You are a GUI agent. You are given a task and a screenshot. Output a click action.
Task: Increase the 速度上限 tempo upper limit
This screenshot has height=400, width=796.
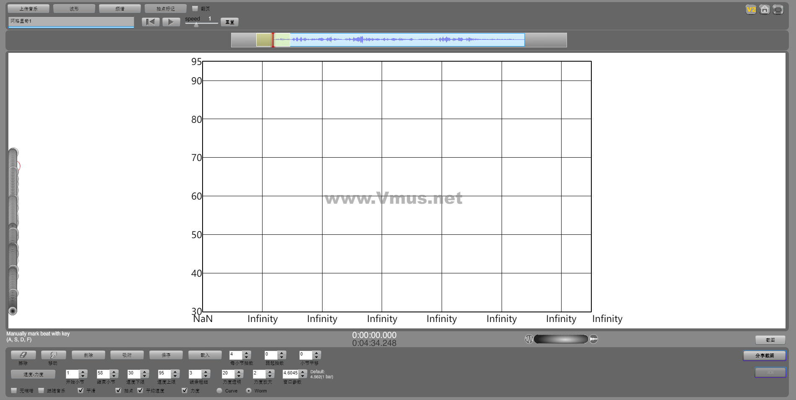(x=175, y=371)
